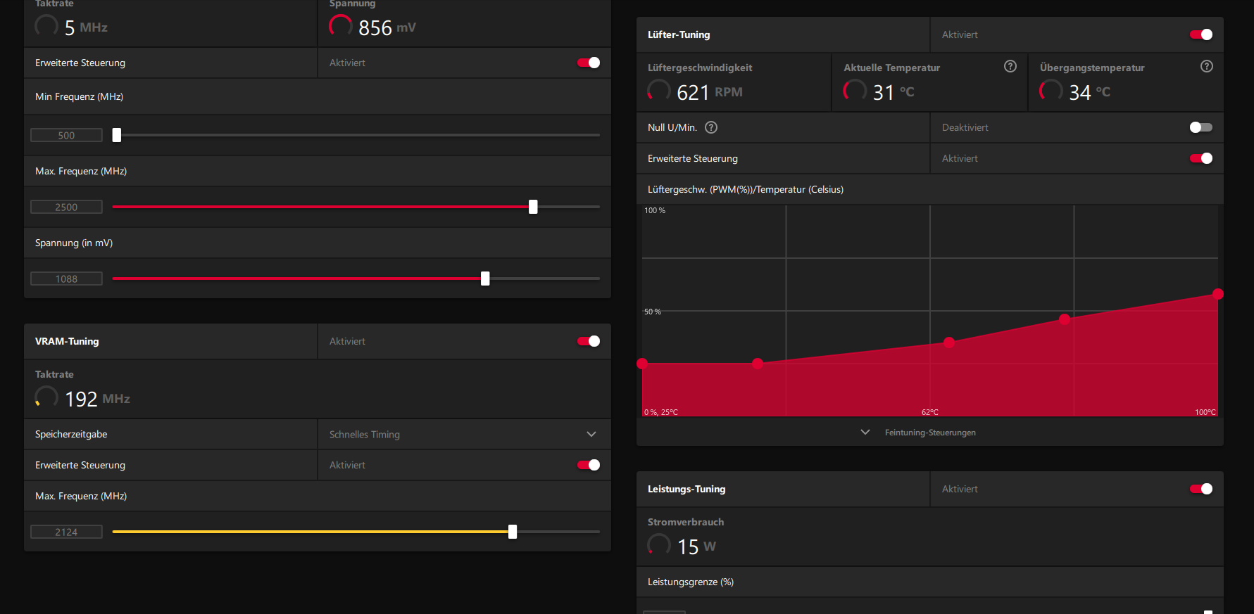Edit the Spannung value 1088
The width and height of the screenshot is (1254, 614).
66,279
